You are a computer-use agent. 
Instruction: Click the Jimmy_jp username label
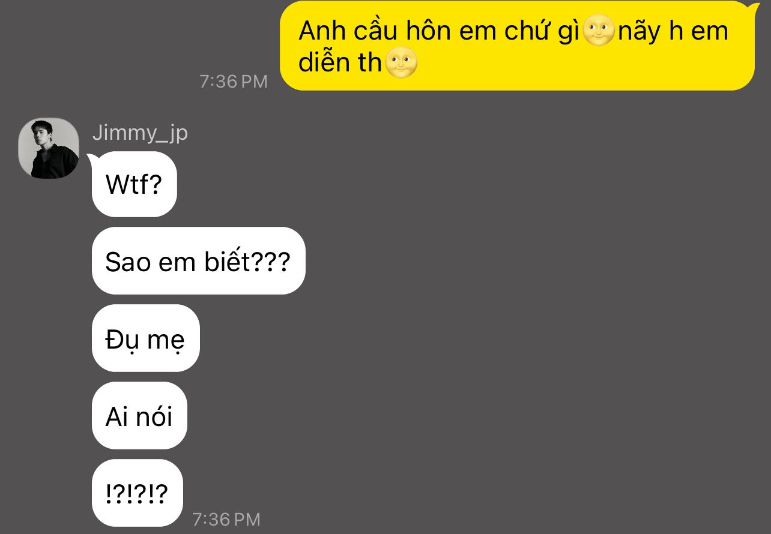coord(140,133)
